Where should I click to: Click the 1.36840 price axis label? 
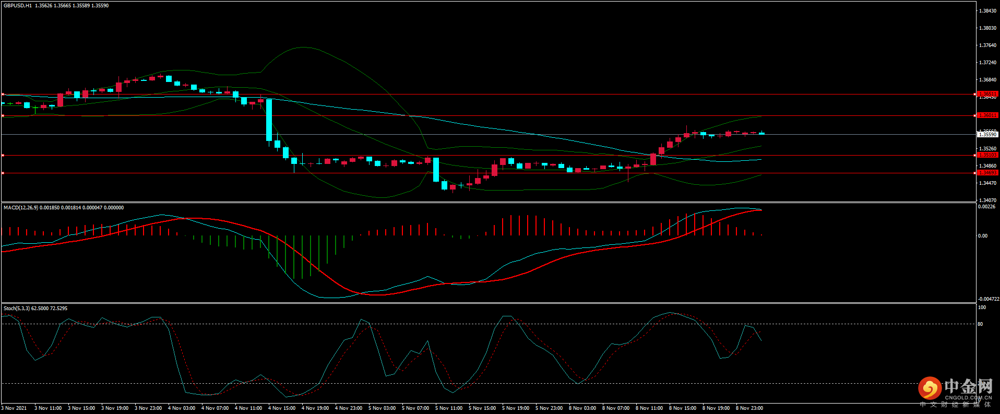pos(987,80)
